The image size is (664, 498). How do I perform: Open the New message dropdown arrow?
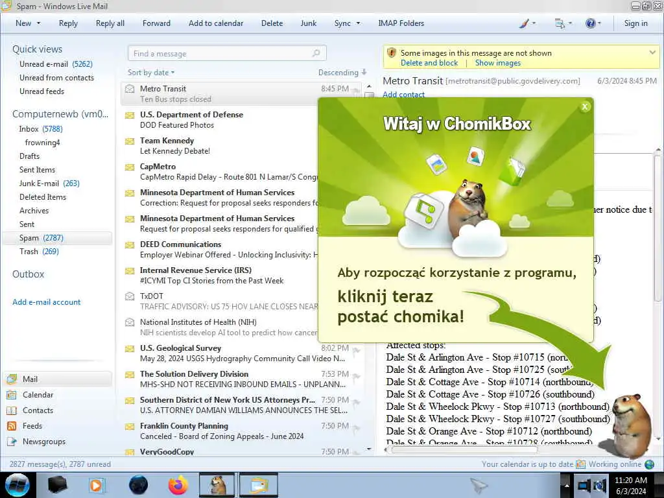pos(38,23)
